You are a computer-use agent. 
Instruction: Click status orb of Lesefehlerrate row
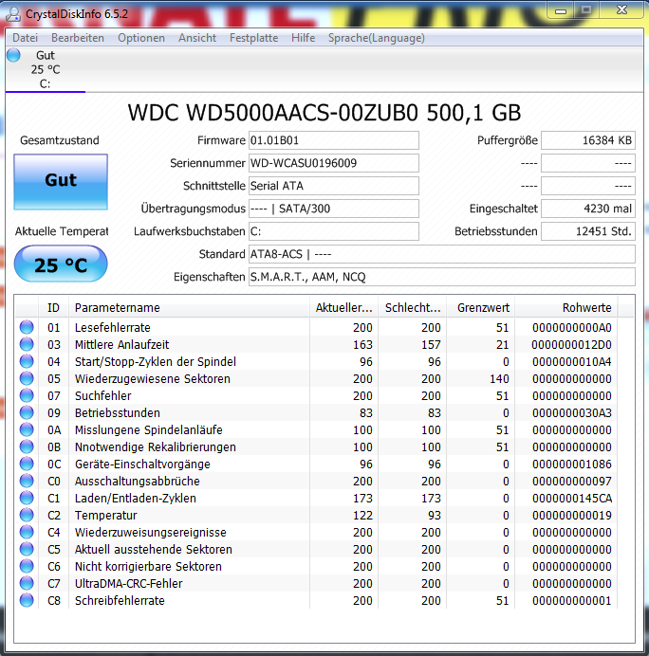click(27, 327)
